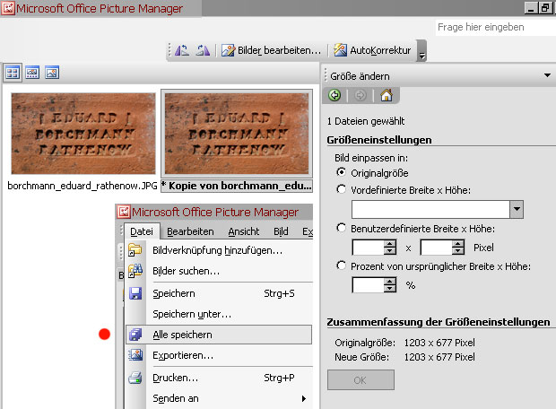This screenshot has width=556, height=409.
Task: Click the Bilder bearbeiten... button
Action: 271,50
